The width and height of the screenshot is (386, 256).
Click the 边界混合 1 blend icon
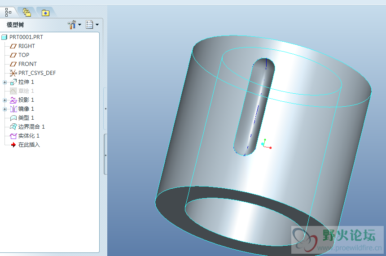(x=13, y=127)
